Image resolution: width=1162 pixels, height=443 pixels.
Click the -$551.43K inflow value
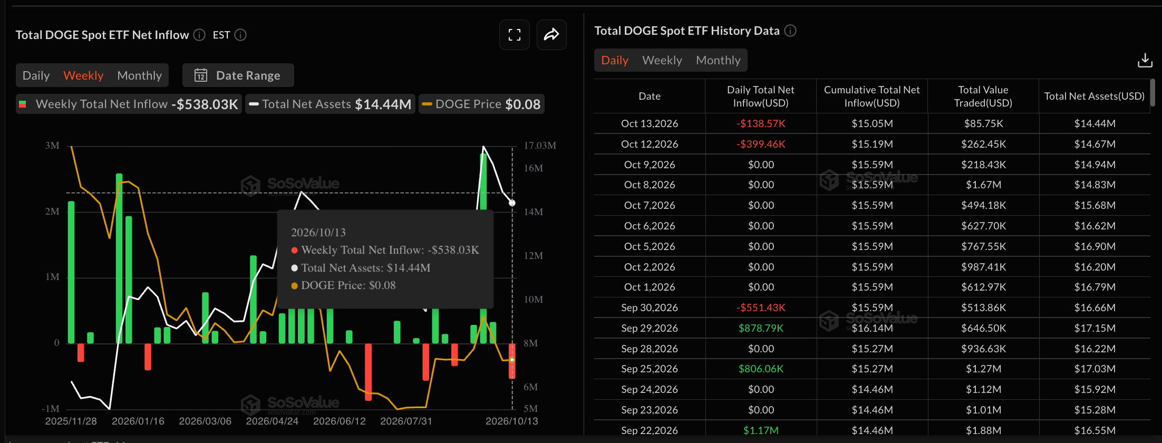761,307
